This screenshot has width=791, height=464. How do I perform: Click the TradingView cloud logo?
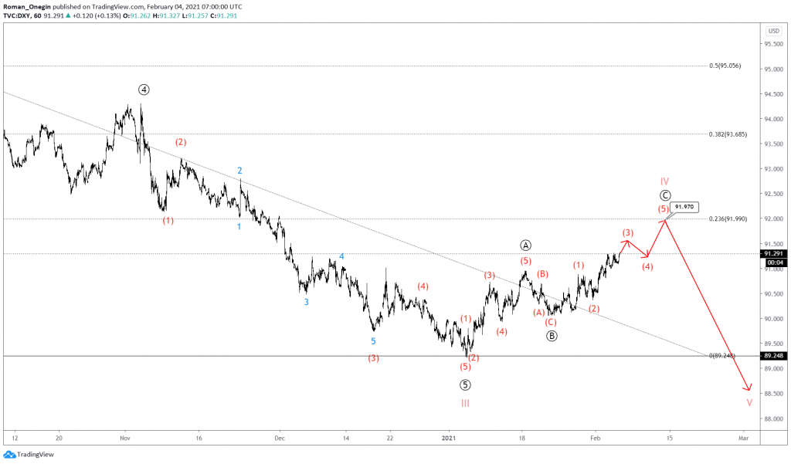(x=12, y=456)
